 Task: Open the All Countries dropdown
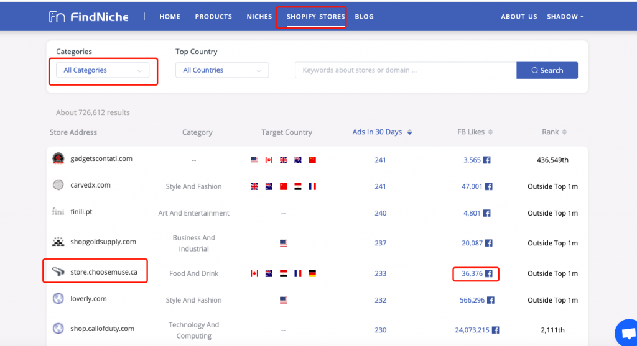tap(222, 70)
